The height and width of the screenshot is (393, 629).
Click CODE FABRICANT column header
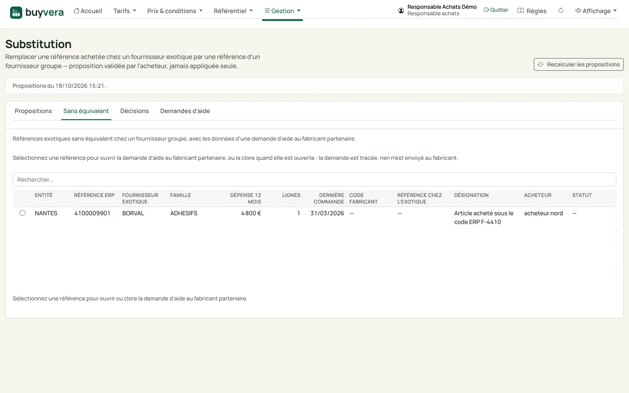pos(363,198)
